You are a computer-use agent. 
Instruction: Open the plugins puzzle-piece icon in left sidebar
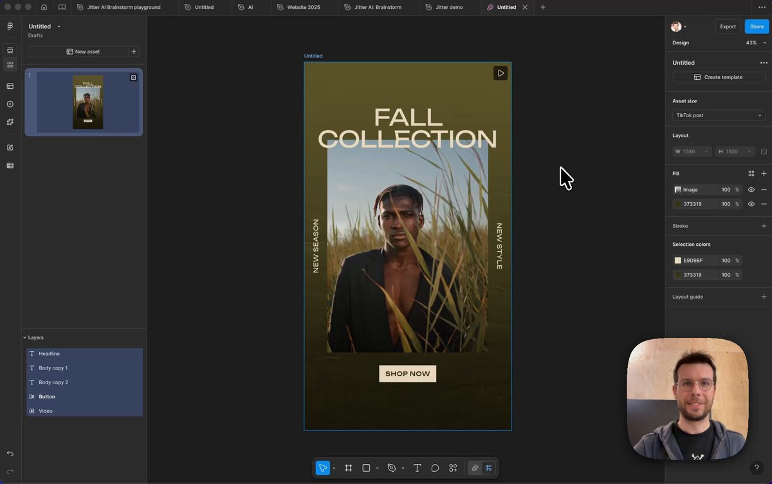(10, 122)
